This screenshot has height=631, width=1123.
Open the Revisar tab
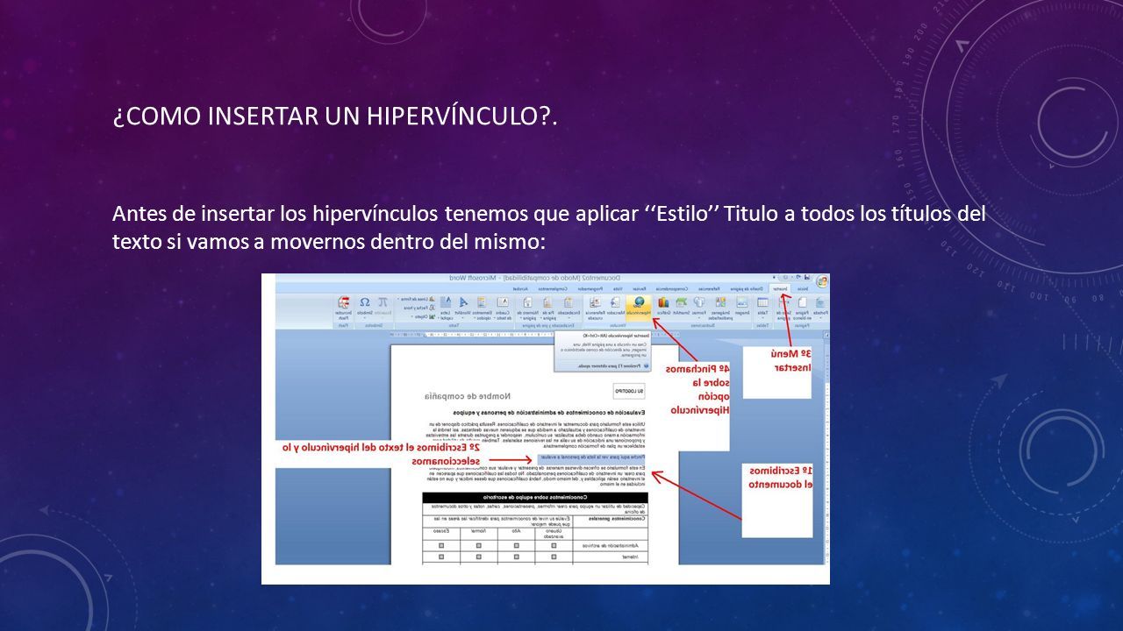(640, 288)
